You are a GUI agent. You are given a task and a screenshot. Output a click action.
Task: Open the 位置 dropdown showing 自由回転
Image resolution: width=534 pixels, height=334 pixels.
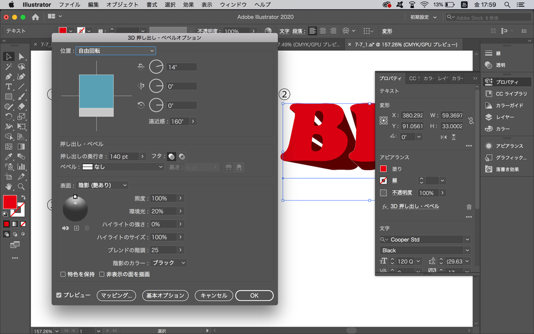click(116, 51)
